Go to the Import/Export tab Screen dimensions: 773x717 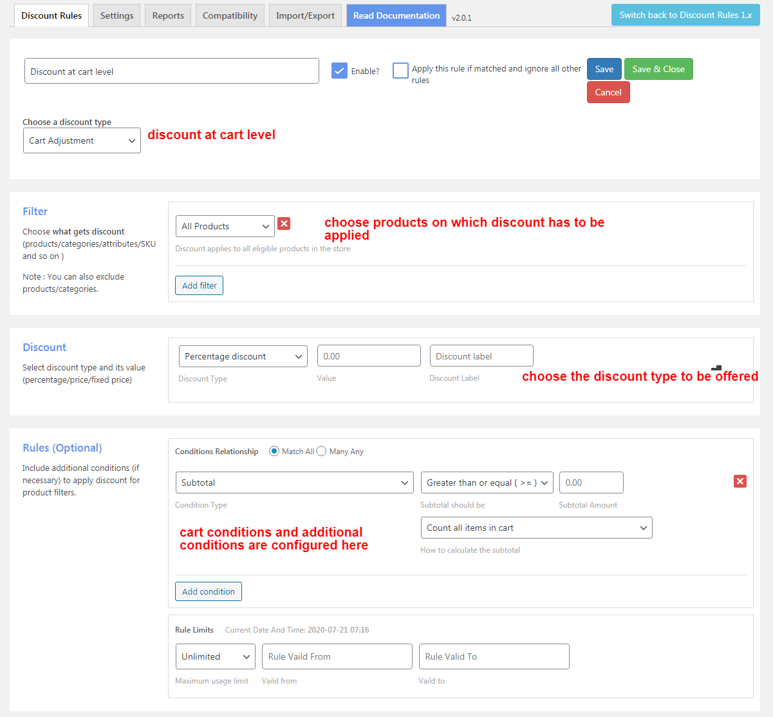click(305, 15)
